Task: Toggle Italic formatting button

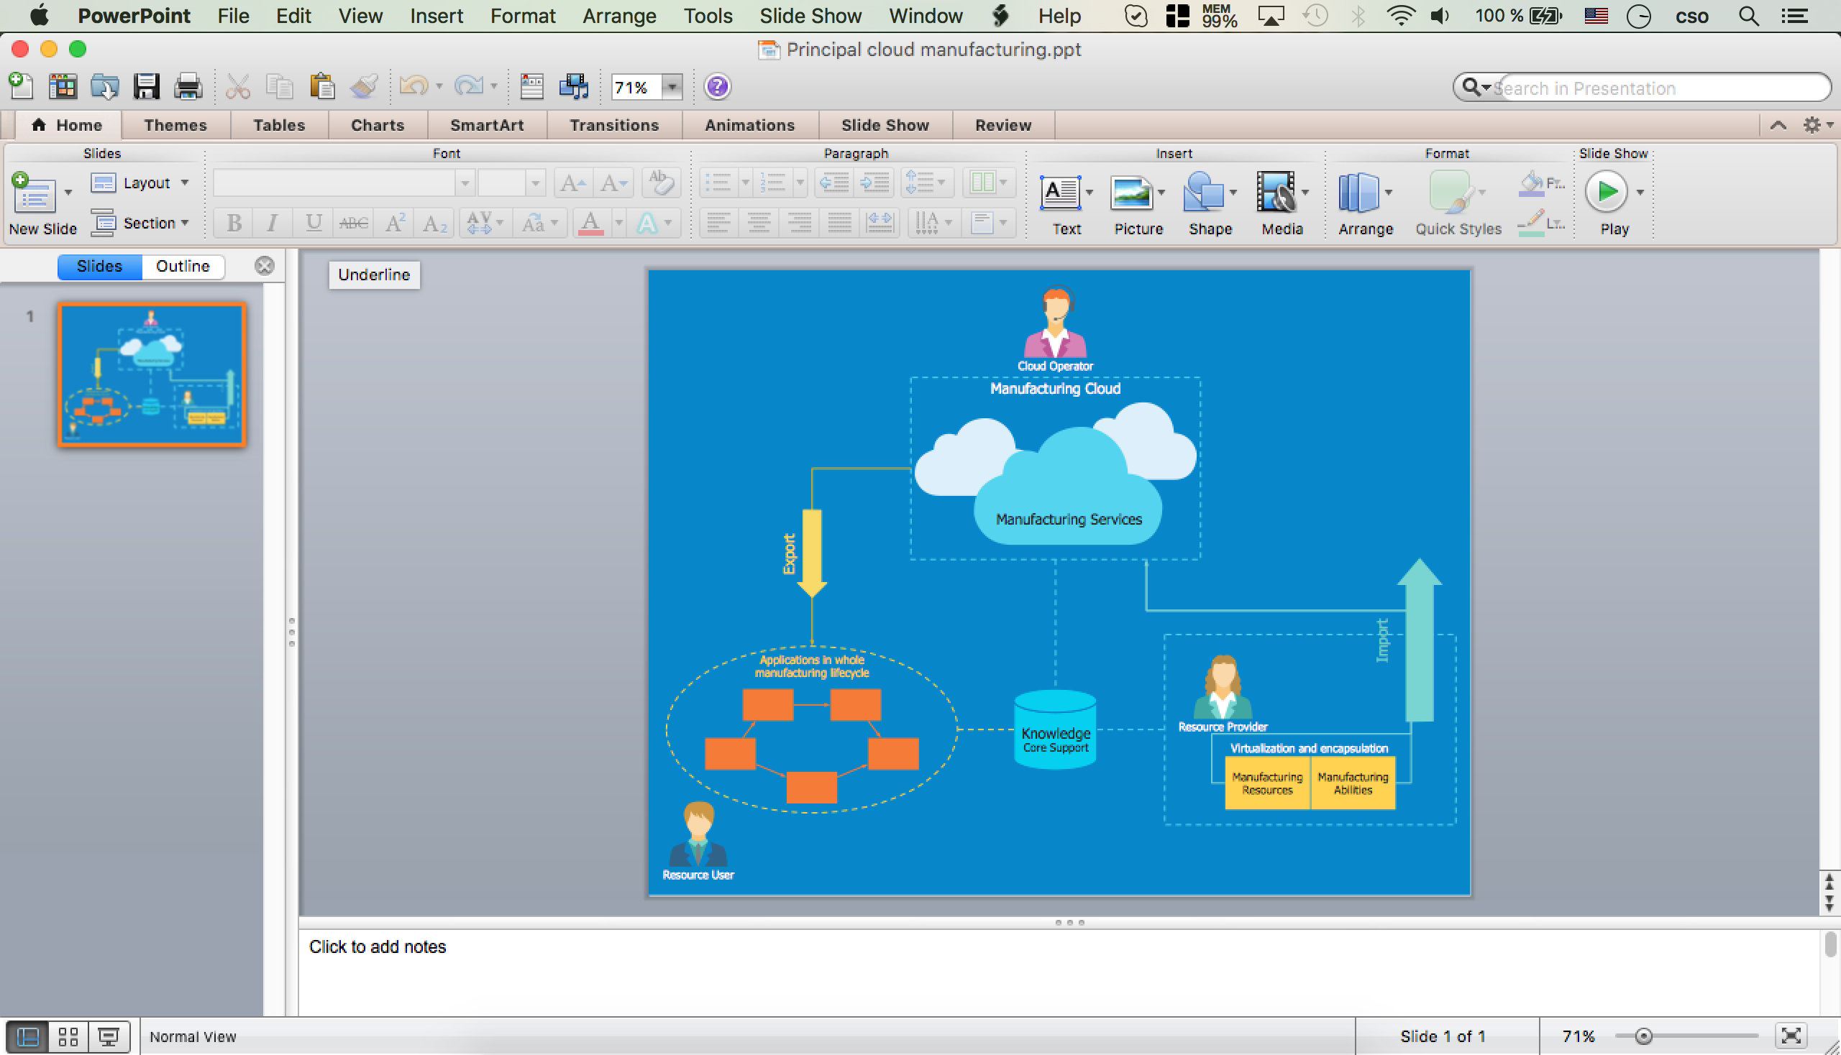Action: pyautogui.click(x=270, y=224)
